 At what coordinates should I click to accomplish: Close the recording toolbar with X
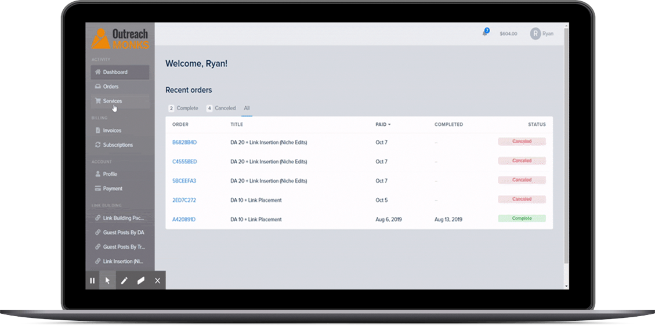pyautogui.click(x=157, y=281)
